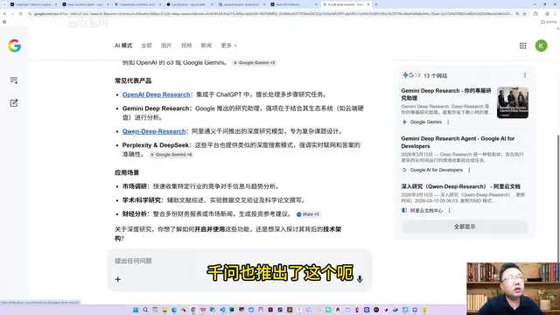The height and width of the screenshot is (315, 560).
Task: Open the Windows Start menu
Action: click(136, 310)
